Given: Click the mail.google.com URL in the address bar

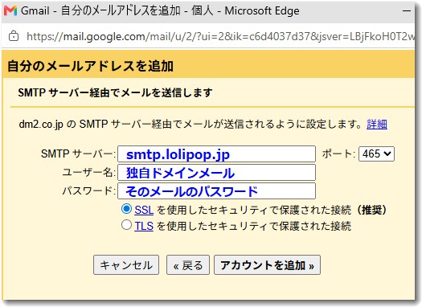Looking at the screenshot, I should click(x=220, y=36).
